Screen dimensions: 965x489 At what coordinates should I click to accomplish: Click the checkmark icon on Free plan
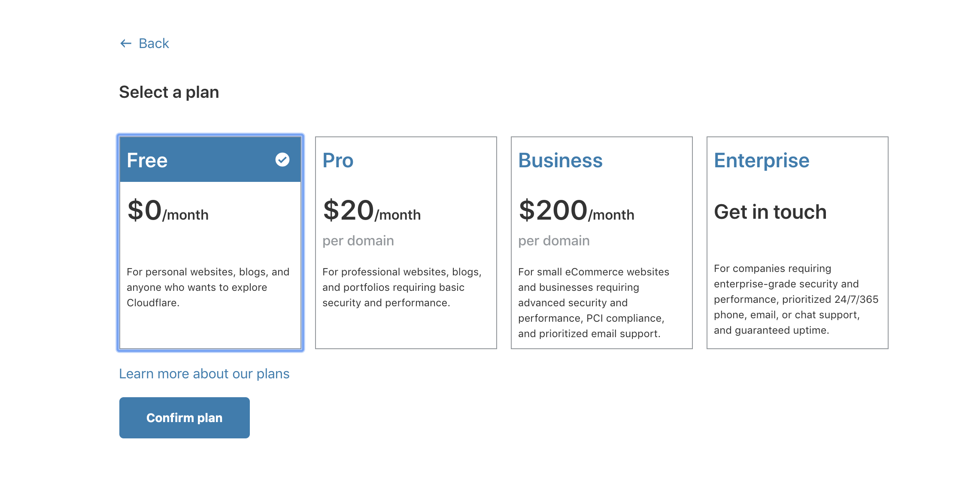[x=282, y=160]
